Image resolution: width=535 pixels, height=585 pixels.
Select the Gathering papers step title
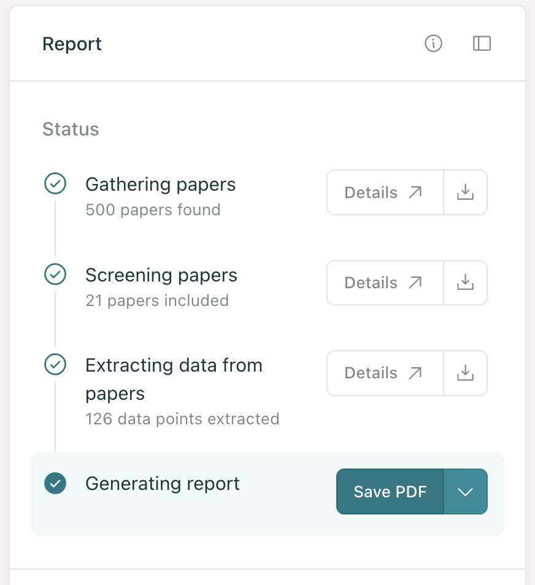tap(161, 185)
